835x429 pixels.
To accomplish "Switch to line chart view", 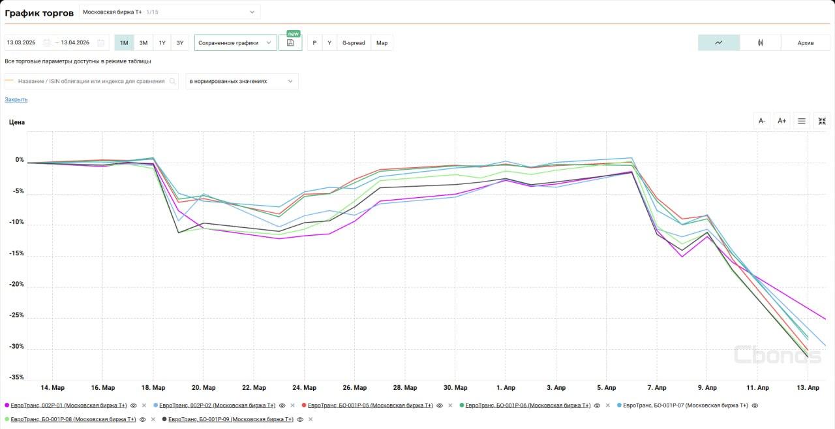I will click(x=719, y=43).
